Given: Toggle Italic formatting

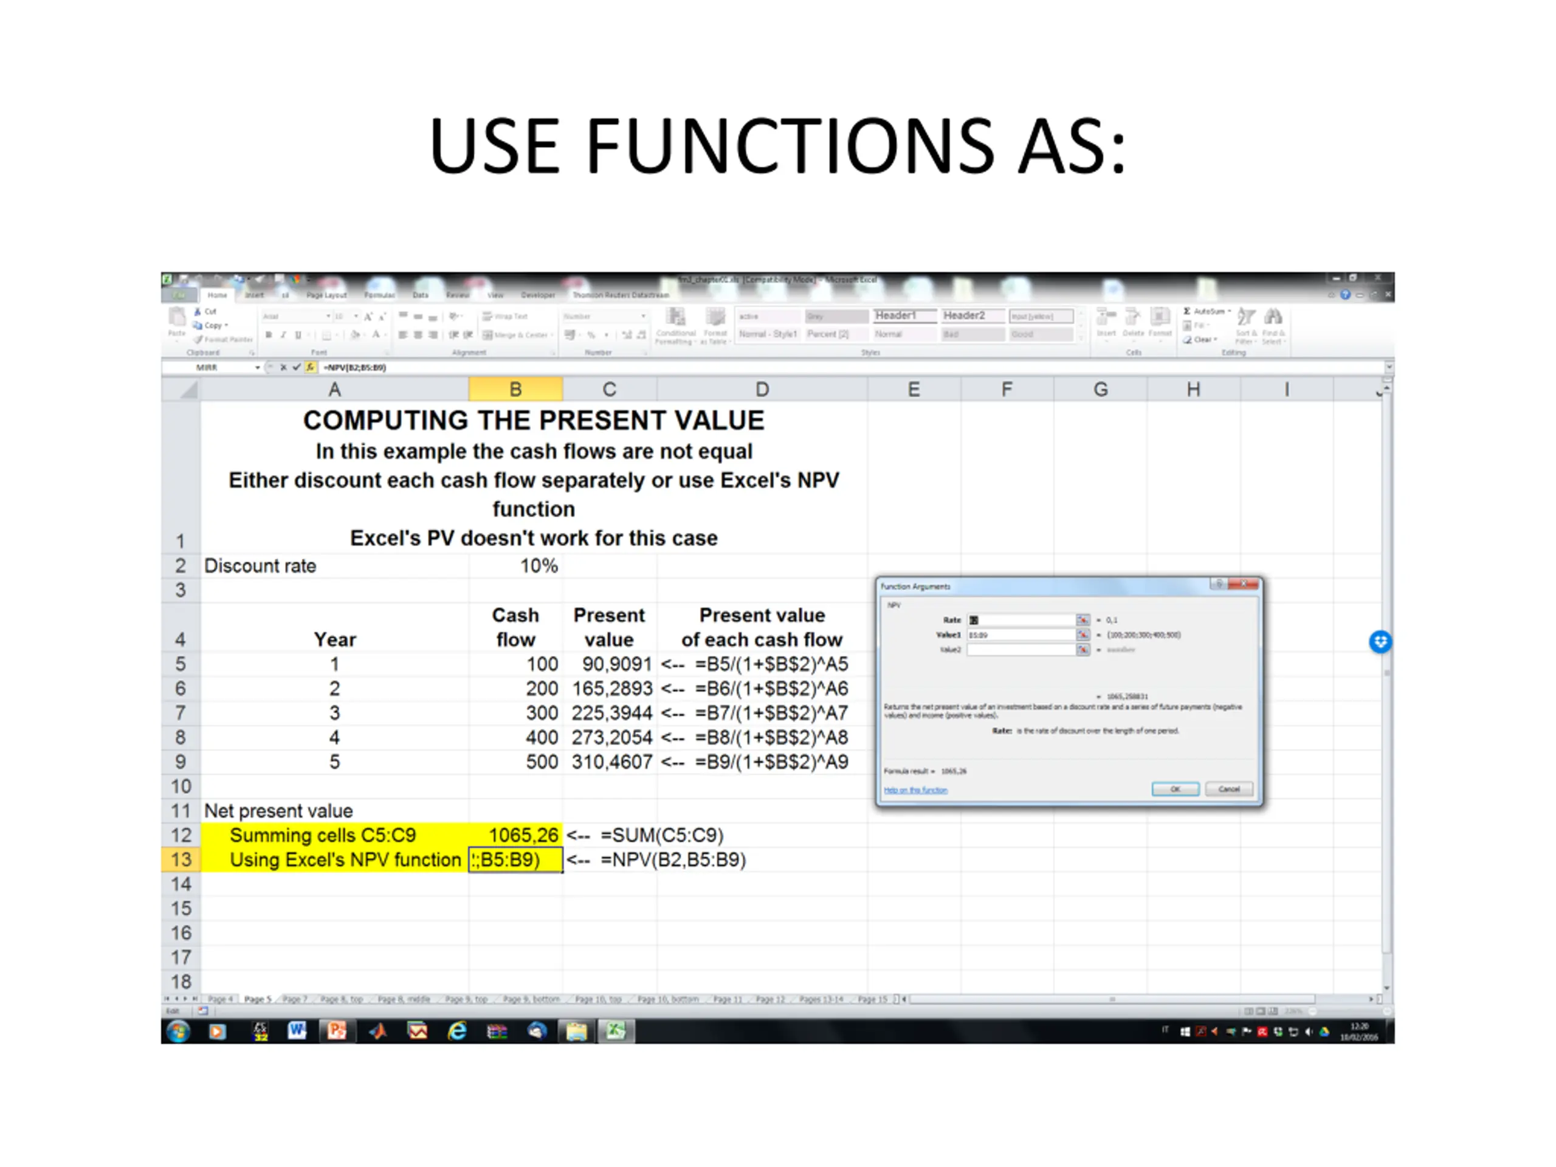Looking at the screenshot, I should point(283,335).
